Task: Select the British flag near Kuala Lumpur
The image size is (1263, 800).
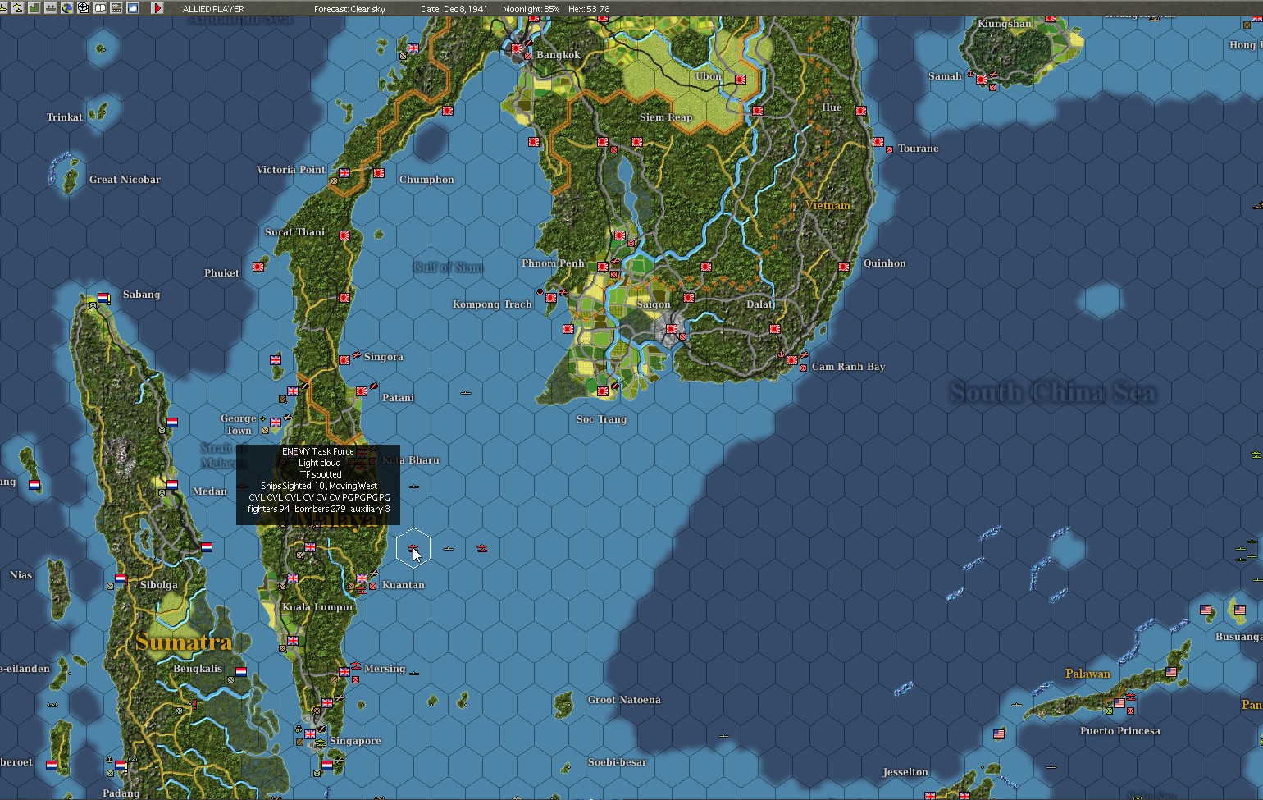Action: point(293,578)
